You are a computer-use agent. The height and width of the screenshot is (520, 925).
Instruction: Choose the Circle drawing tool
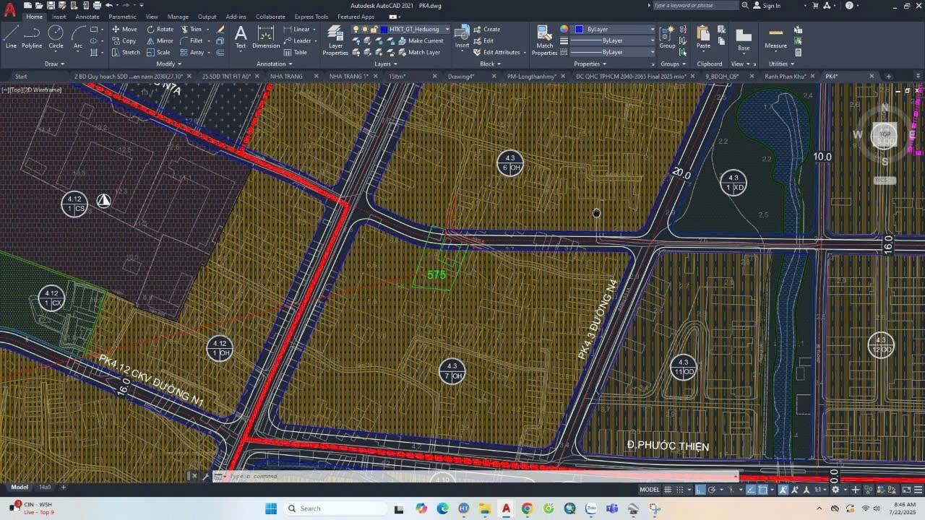tap(56, 36)
